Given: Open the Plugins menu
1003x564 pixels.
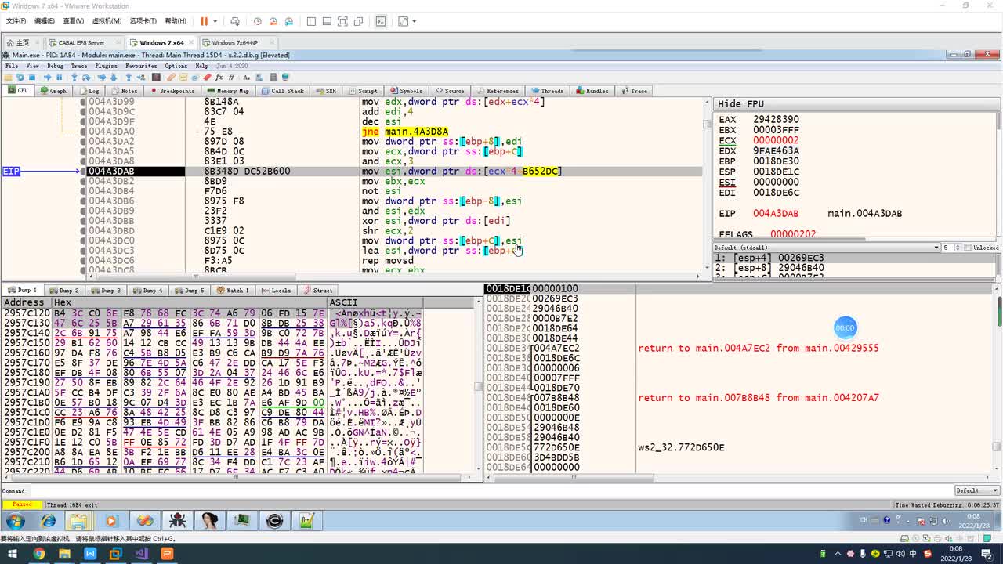Looking at the screenshot, I should [106, 66].
